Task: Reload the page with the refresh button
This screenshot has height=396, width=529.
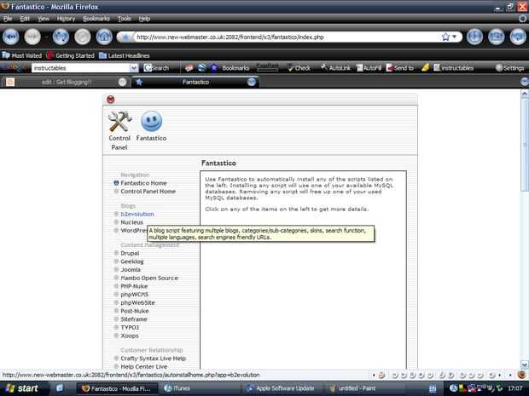Action: (x=61, y=37)
